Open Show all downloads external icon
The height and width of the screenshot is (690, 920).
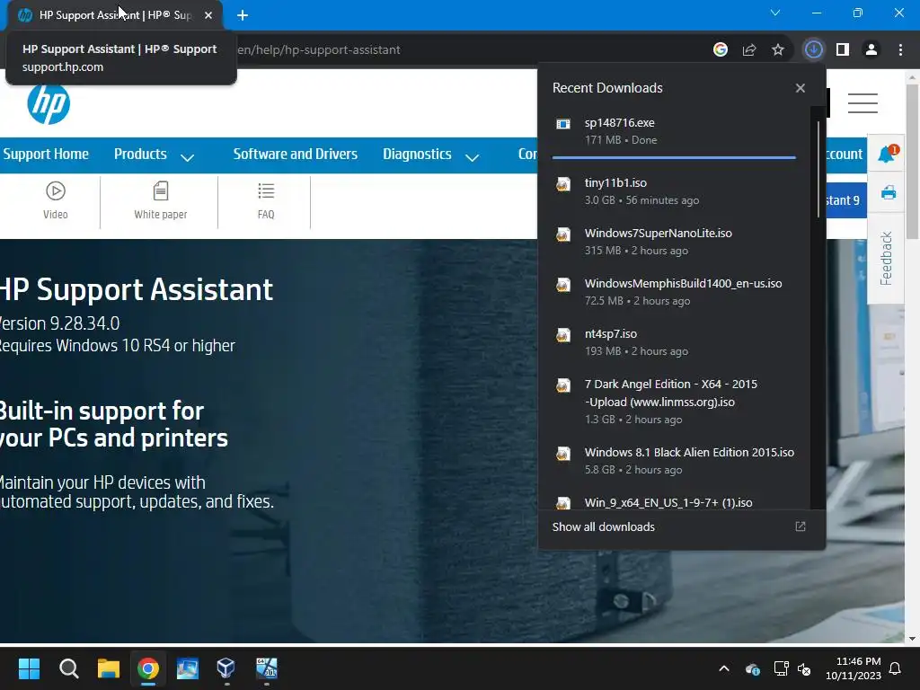coord(801,526)
